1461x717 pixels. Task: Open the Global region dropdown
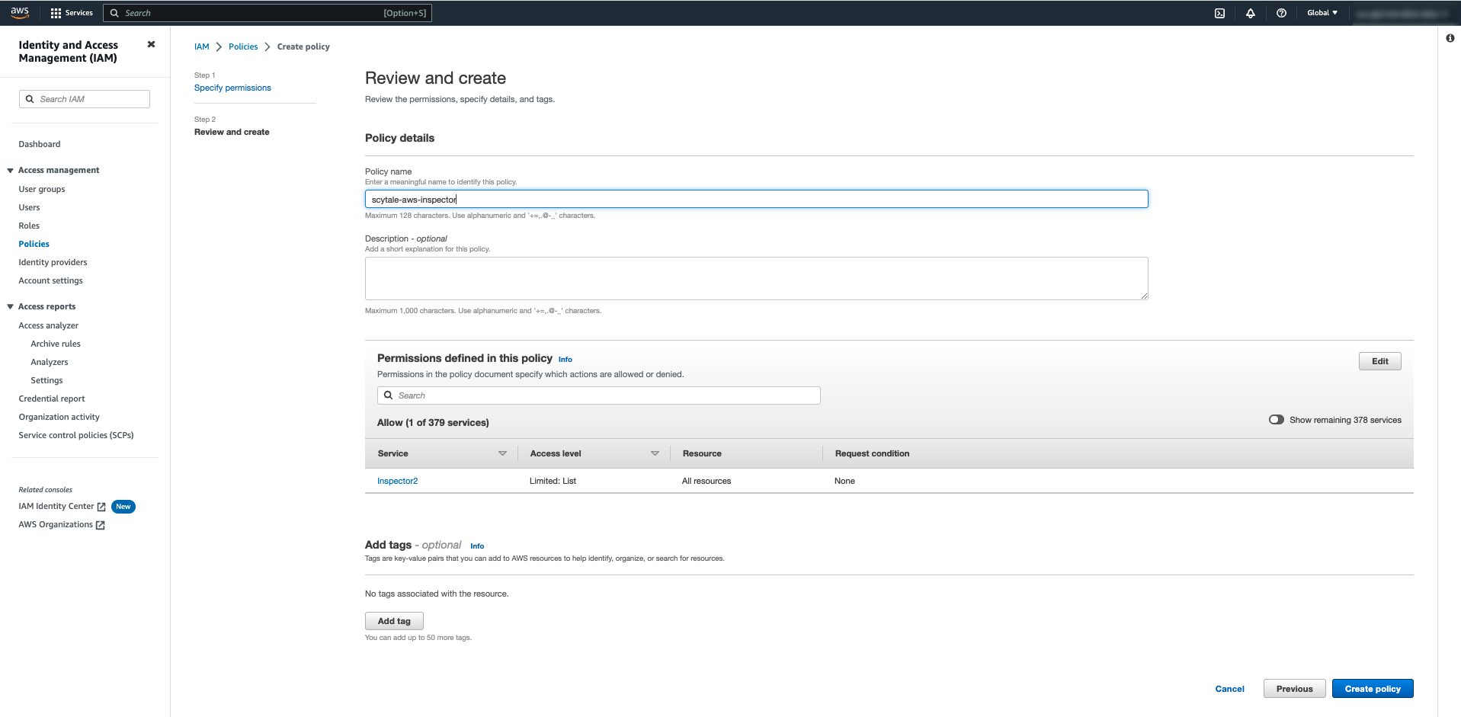point(1322,13)
